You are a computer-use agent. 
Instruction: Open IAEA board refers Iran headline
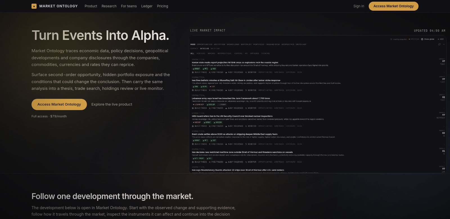(232, 116)
